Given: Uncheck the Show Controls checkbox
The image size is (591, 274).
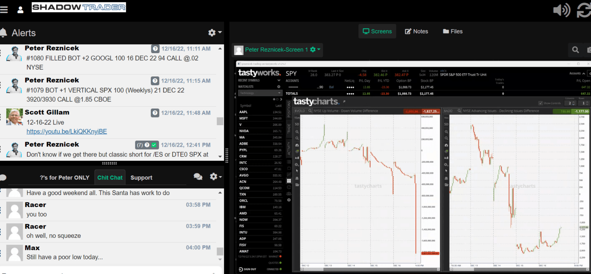Looking at the screenshot, I should pos(541,103).
